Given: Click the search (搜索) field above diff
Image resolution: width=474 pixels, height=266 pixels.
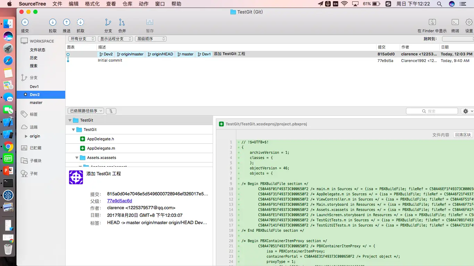Looking at the screenshot, I should 432,111.
